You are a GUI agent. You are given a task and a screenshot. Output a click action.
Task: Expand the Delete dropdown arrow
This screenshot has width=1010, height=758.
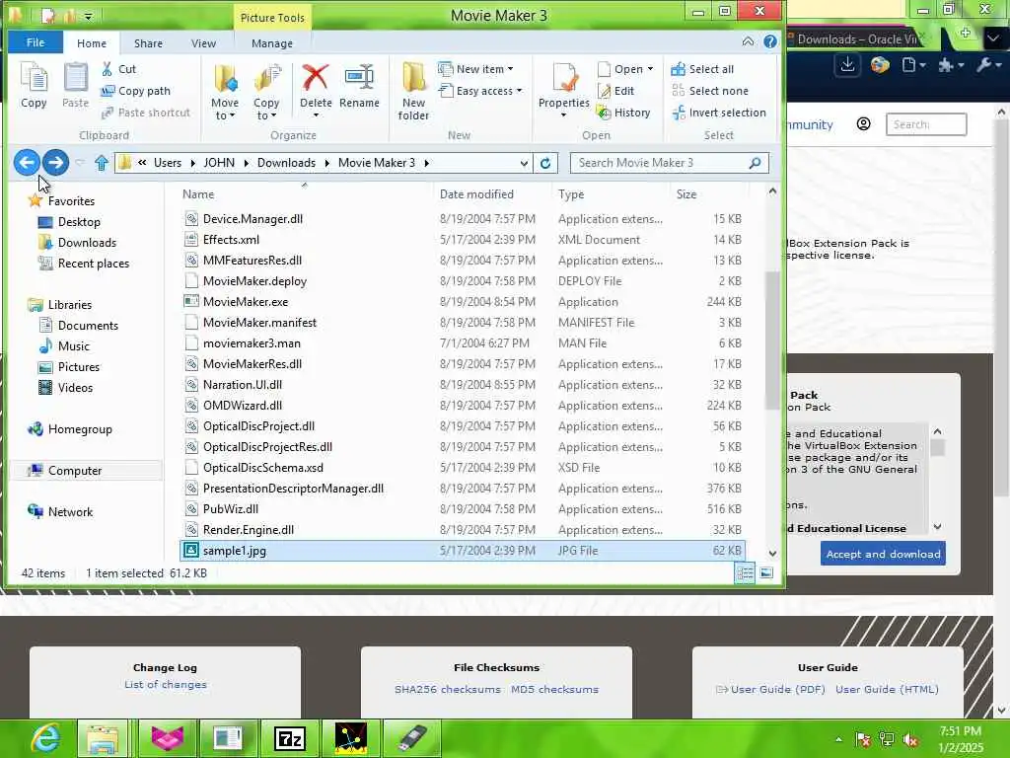pos(316,116)
